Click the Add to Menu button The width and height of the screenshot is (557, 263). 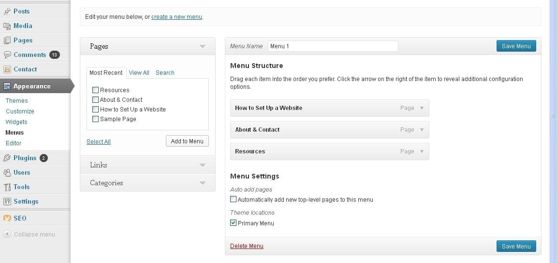point(187,141)
